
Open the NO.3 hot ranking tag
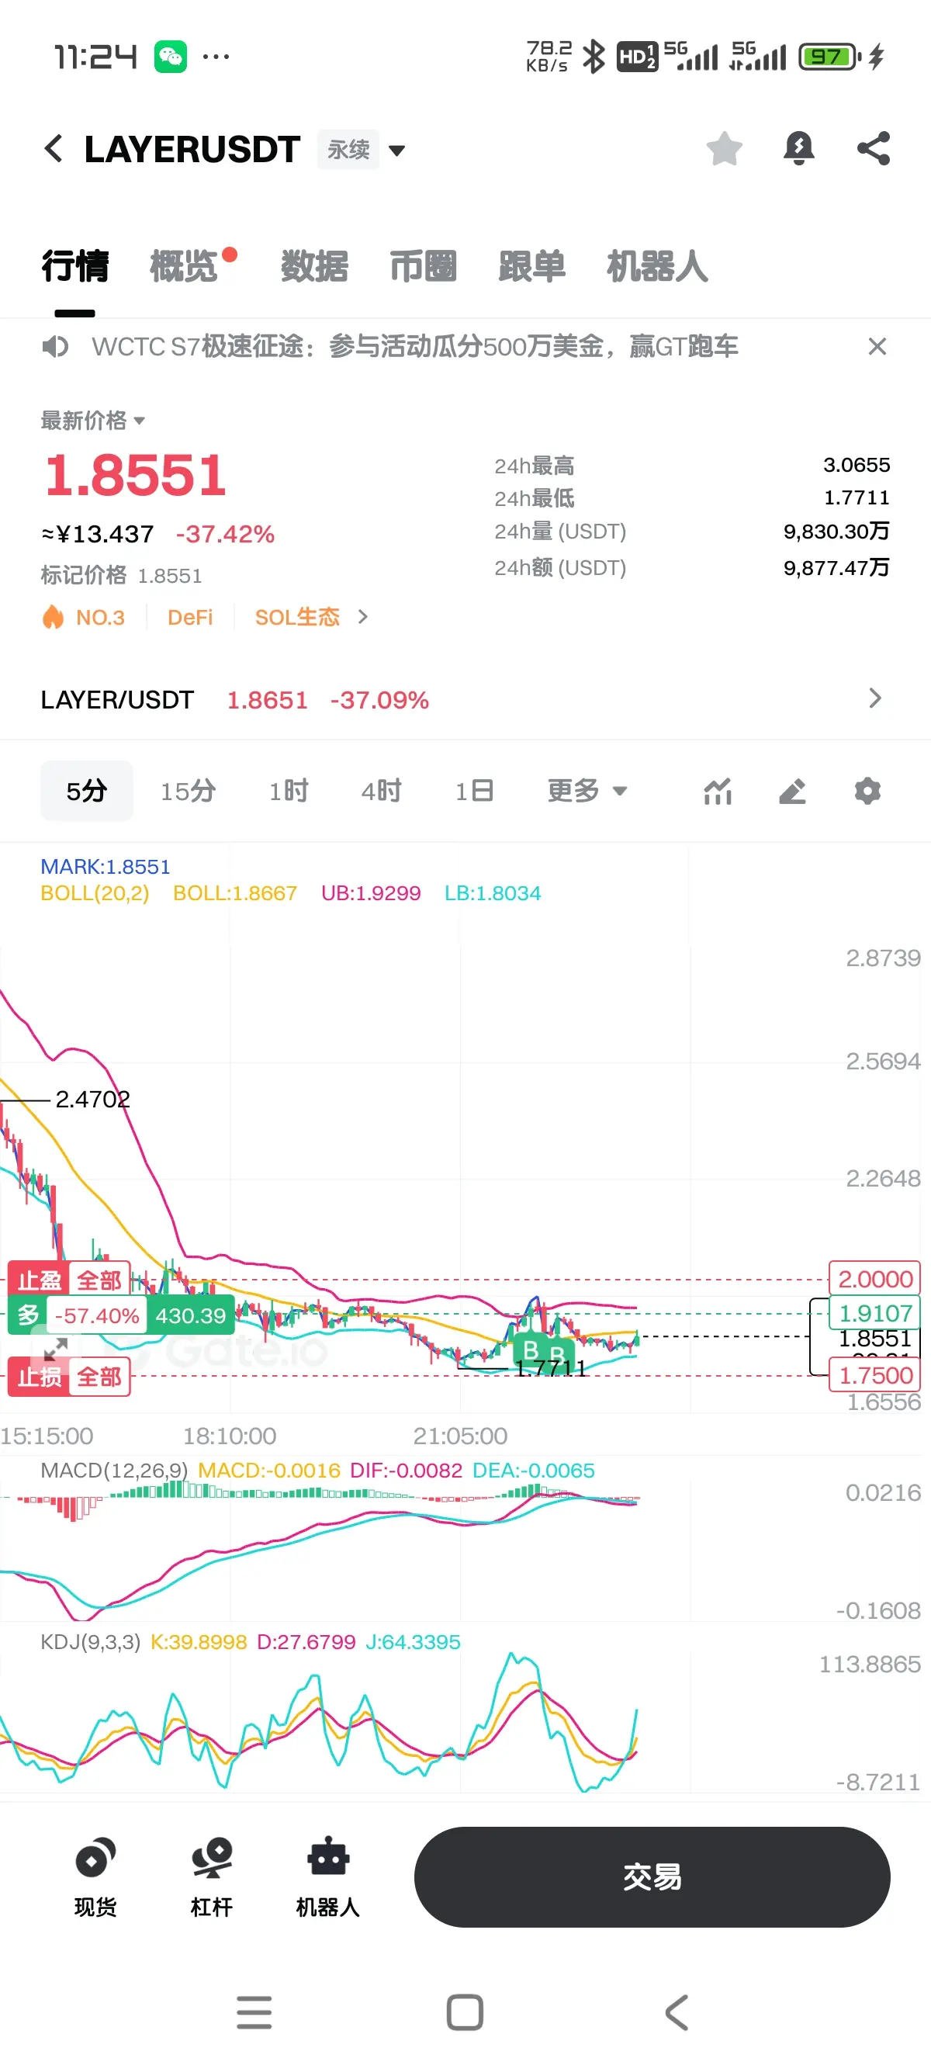pos(84,617)
